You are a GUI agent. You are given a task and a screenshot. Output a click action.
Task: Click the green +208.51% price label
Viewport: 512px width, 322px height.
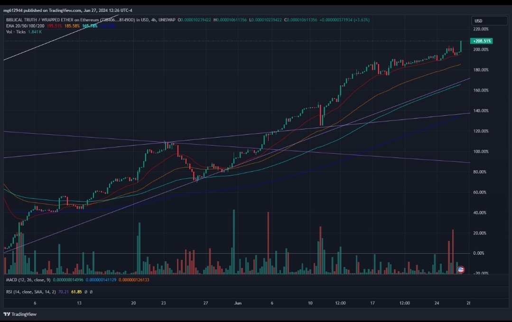pos(481,41)
